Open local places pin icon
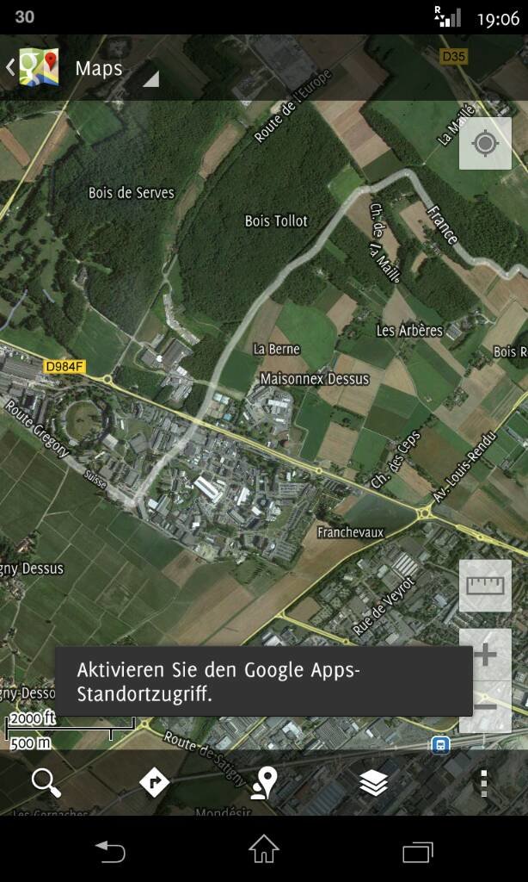Image resolution: width=528 pixels, height=882 pixels. tap(264, 782)
